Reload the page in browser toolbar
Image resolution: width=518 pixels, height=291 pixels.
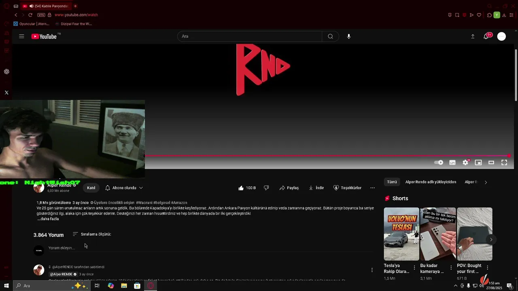tap(30, 15)
